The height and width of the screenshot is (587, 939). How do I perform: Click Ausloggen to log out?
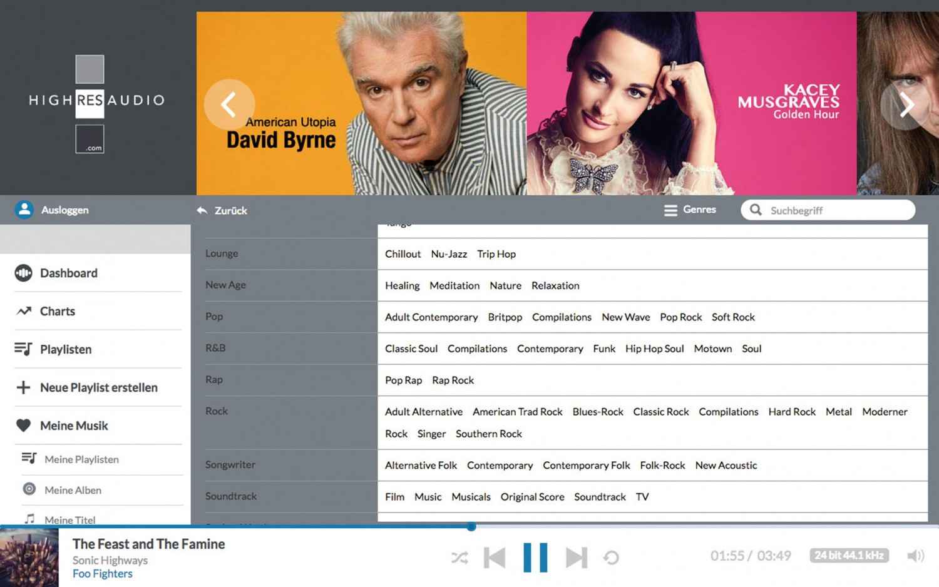(x=65, y=210)
